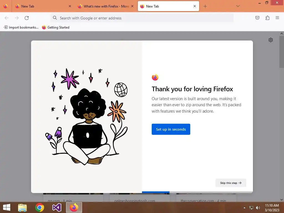Click the scrollbar up arrow
Image resolution: width=284 pixels, height=213 pixels.
[282, 34]
